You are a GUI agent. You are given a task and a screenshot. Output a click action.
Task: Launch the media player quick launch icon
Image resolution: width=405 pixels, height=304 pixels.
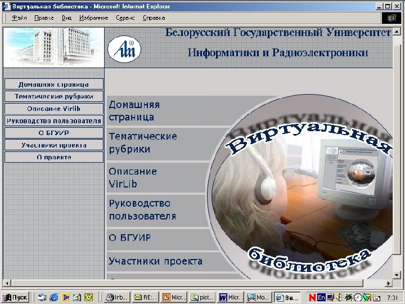tap(65, 298)
